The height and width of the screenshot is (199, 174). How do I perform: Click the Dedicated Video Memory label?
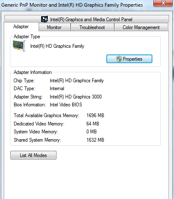tap(39, 124)
